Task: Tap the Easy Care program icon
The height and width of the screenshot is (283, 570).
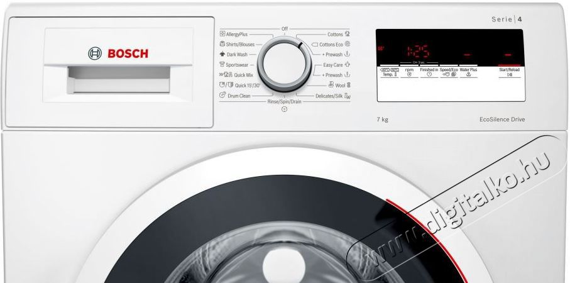Action: point(347,64)
